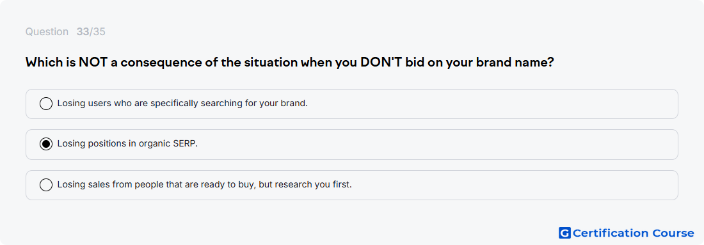Pick the radio for losing ready-to-buy sales

46,185
